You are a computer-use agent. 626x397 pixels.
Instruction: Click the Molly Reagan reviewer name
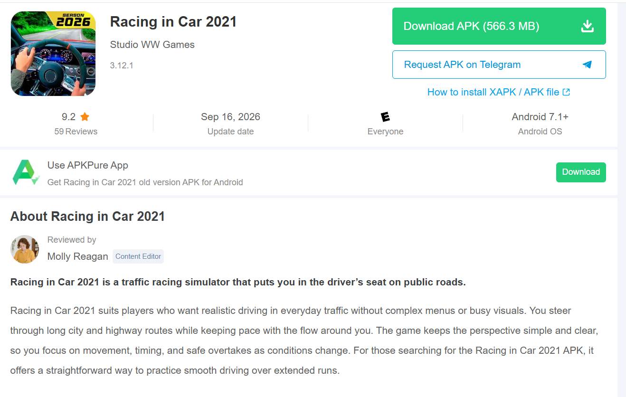pos(78,256)
